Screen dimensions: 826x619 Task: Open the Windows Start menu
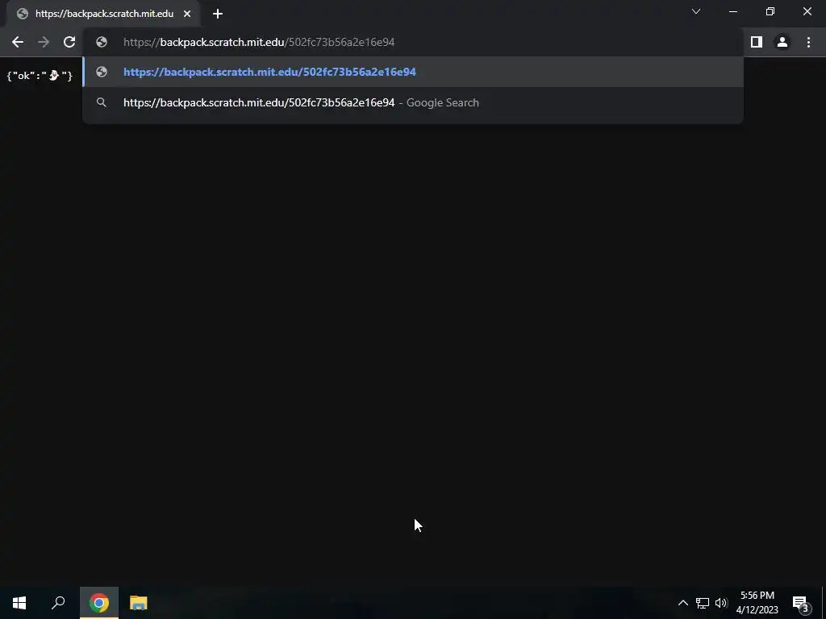point(19,603)
